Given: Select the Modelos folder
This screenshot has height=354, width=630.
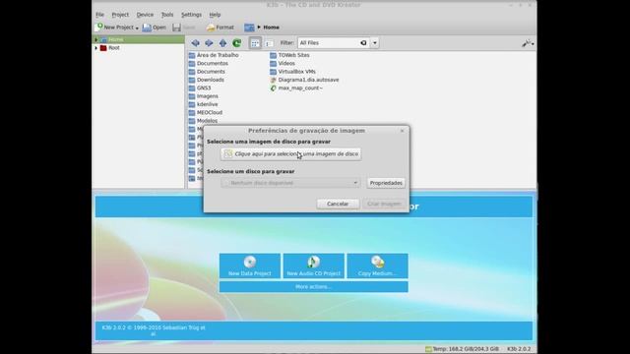Looking at the screenshot, I should coord(204,121).
